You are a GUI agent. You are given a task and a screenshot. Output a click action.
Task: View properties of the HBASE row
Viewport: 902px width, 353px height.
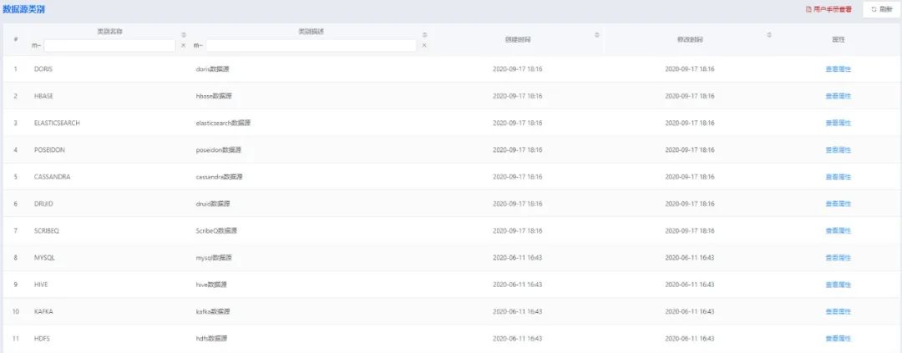pyautogui.click(x=838, y=96)
